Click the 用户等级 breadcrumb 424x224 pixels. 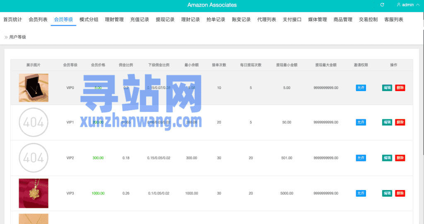click(x=17, y=37)
